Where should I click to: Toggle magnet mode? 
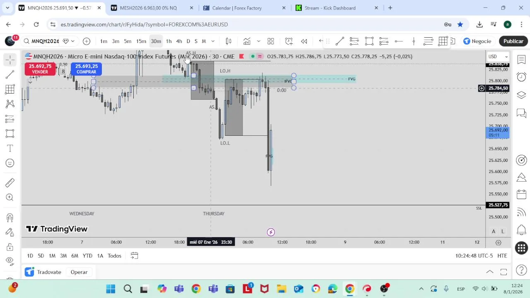click(10, 217)
